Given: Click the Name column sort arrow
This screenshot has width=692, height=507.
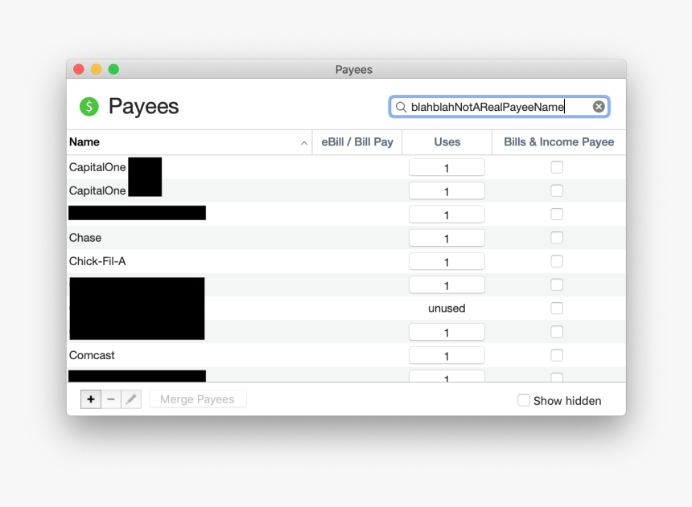Looking at the screenshot, I should (x=304, y=143).
